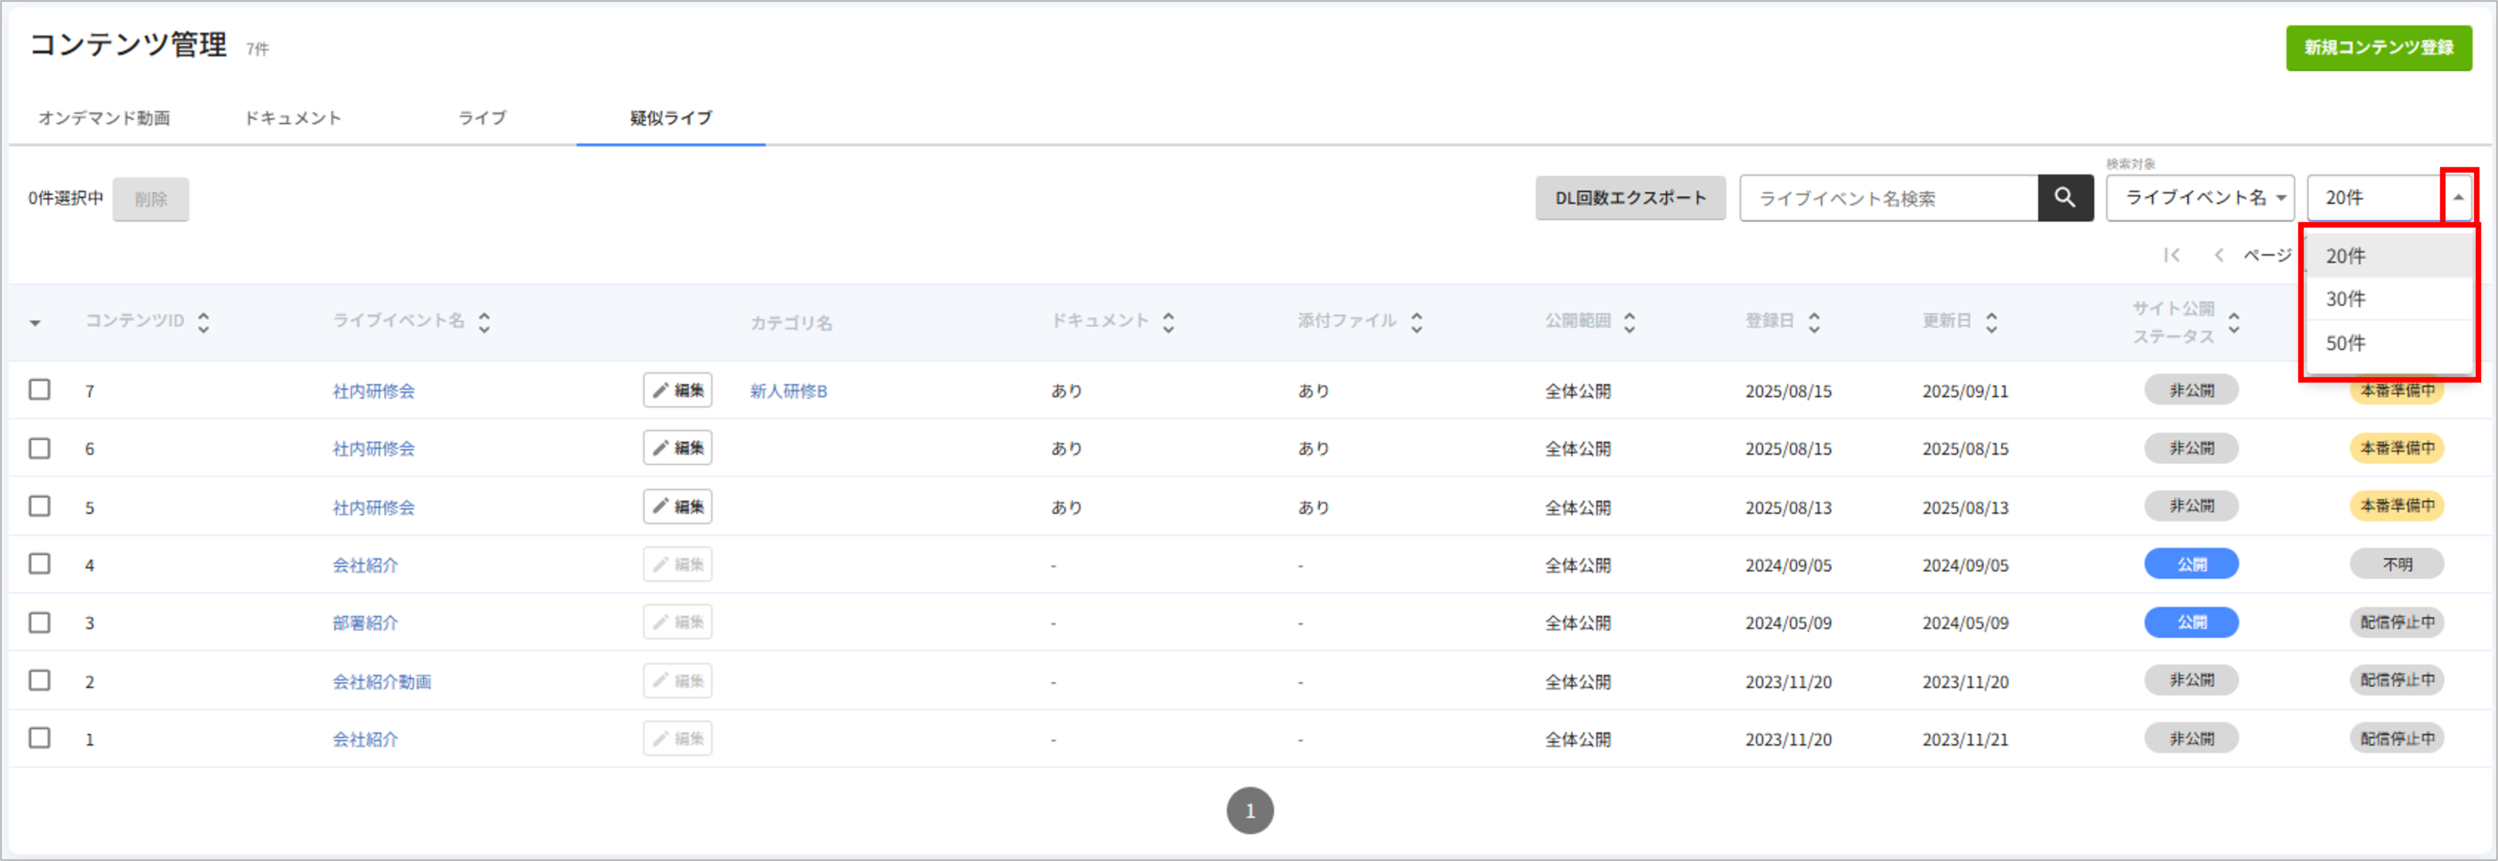Viewport: 2498px width, 861px height.
Task: Open 社内研修会 link for content ID 7
Action: click(x=373, y=391)
